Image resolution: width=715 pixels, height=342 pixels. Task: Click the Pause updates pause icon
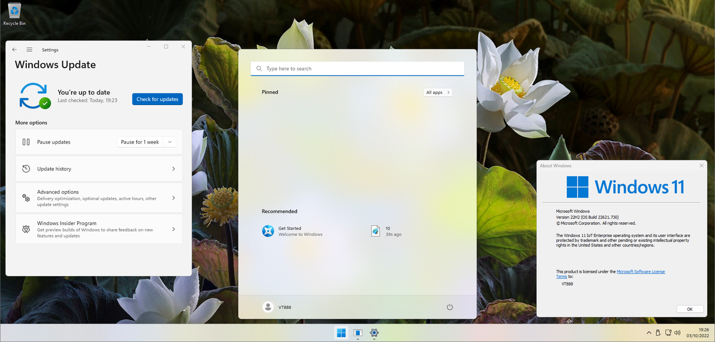coord(26,142)
